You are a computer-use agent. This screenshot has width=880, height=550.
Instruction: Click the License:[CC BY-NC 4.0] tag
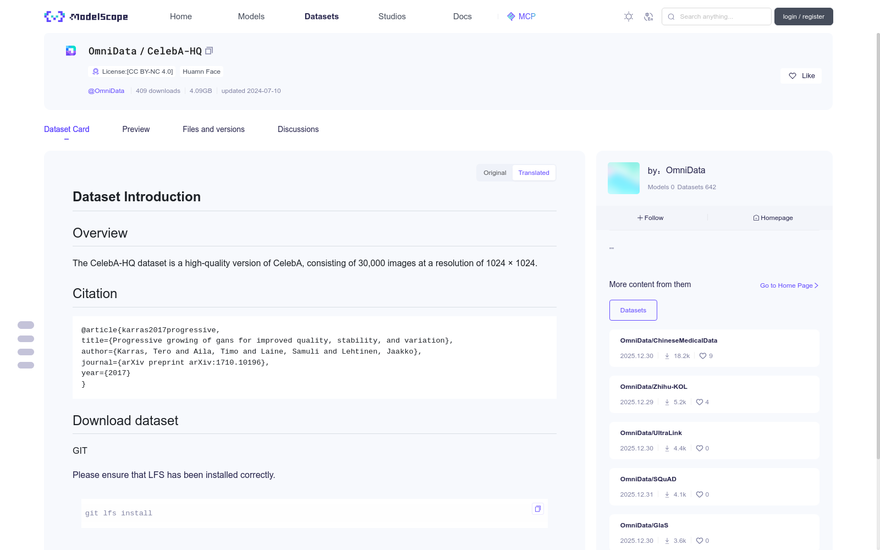132,71
